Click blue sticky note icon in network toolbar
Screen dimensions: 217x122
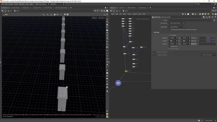coord(205,14)
